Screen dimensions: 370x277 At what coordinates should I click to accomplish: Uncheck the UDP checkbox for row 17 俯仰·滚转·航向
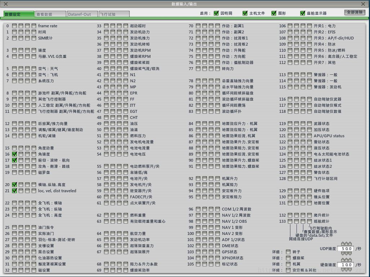[x=14, y=160]
